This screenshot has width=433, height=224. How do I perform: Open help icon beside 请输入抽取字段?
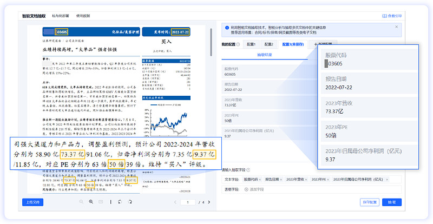point(248,170)
